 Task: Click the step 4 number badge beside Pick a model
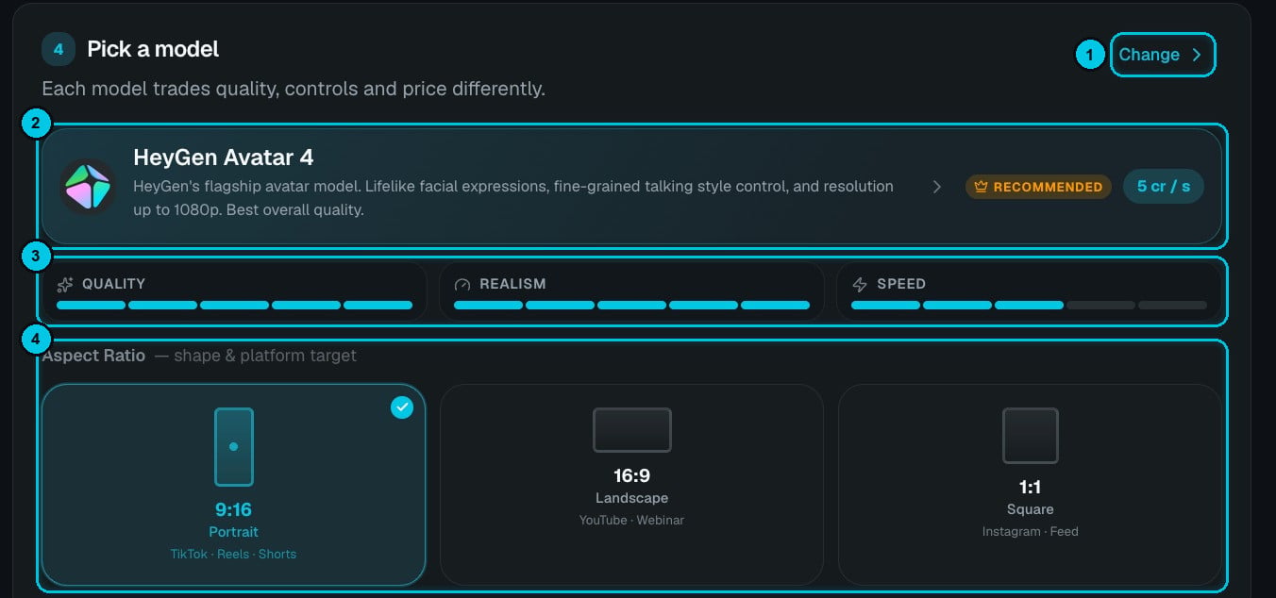tap(59, 49)
